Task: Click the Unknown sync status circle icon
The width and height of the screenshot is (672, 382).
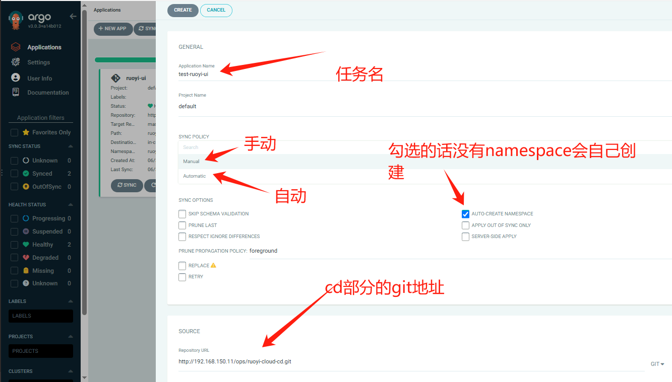Action: click(x=26, y=161)
